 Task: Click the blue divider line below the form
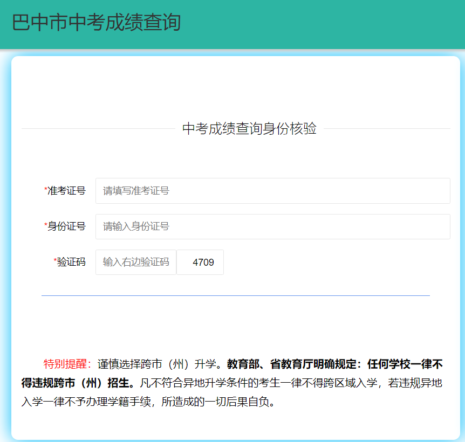(236, 295)
